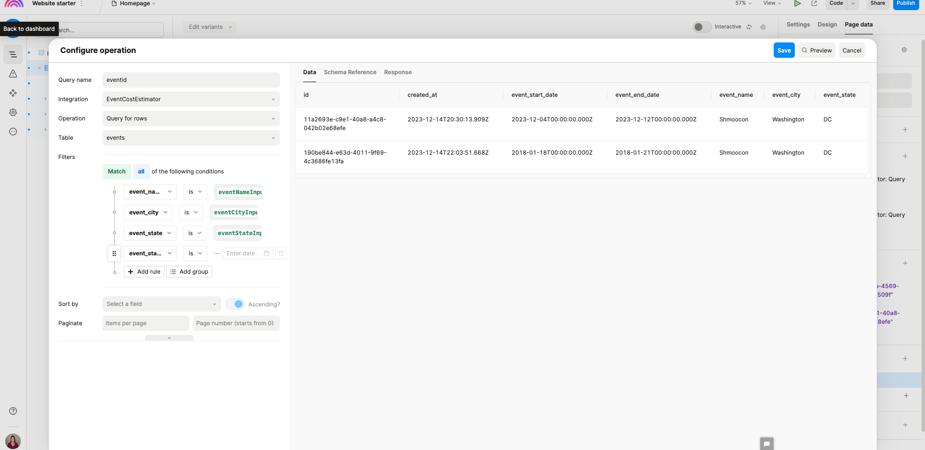
Task: Open the Operation 'Query for rows' dropdown
Action: tap(191, 119)
